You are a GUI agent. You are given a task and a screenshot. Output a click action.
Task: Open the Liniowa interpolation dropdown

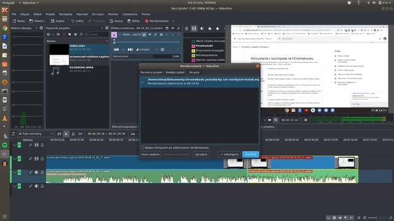pyautogui.click(x=147, y=50)
